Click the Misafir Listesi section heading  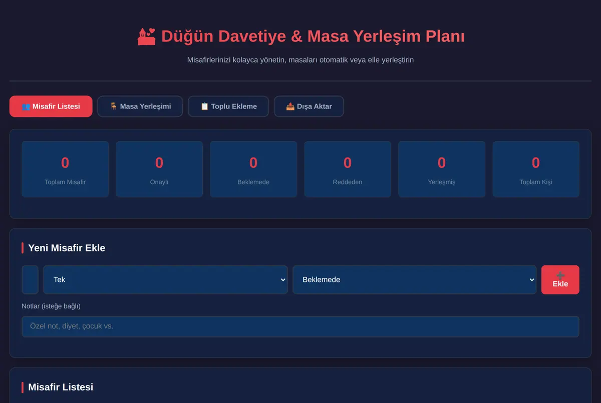[61, 387]
